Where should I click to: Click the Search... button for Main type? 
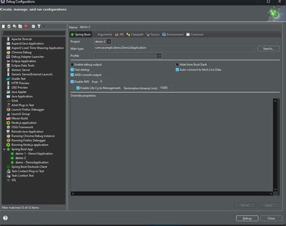pos(269,49)
